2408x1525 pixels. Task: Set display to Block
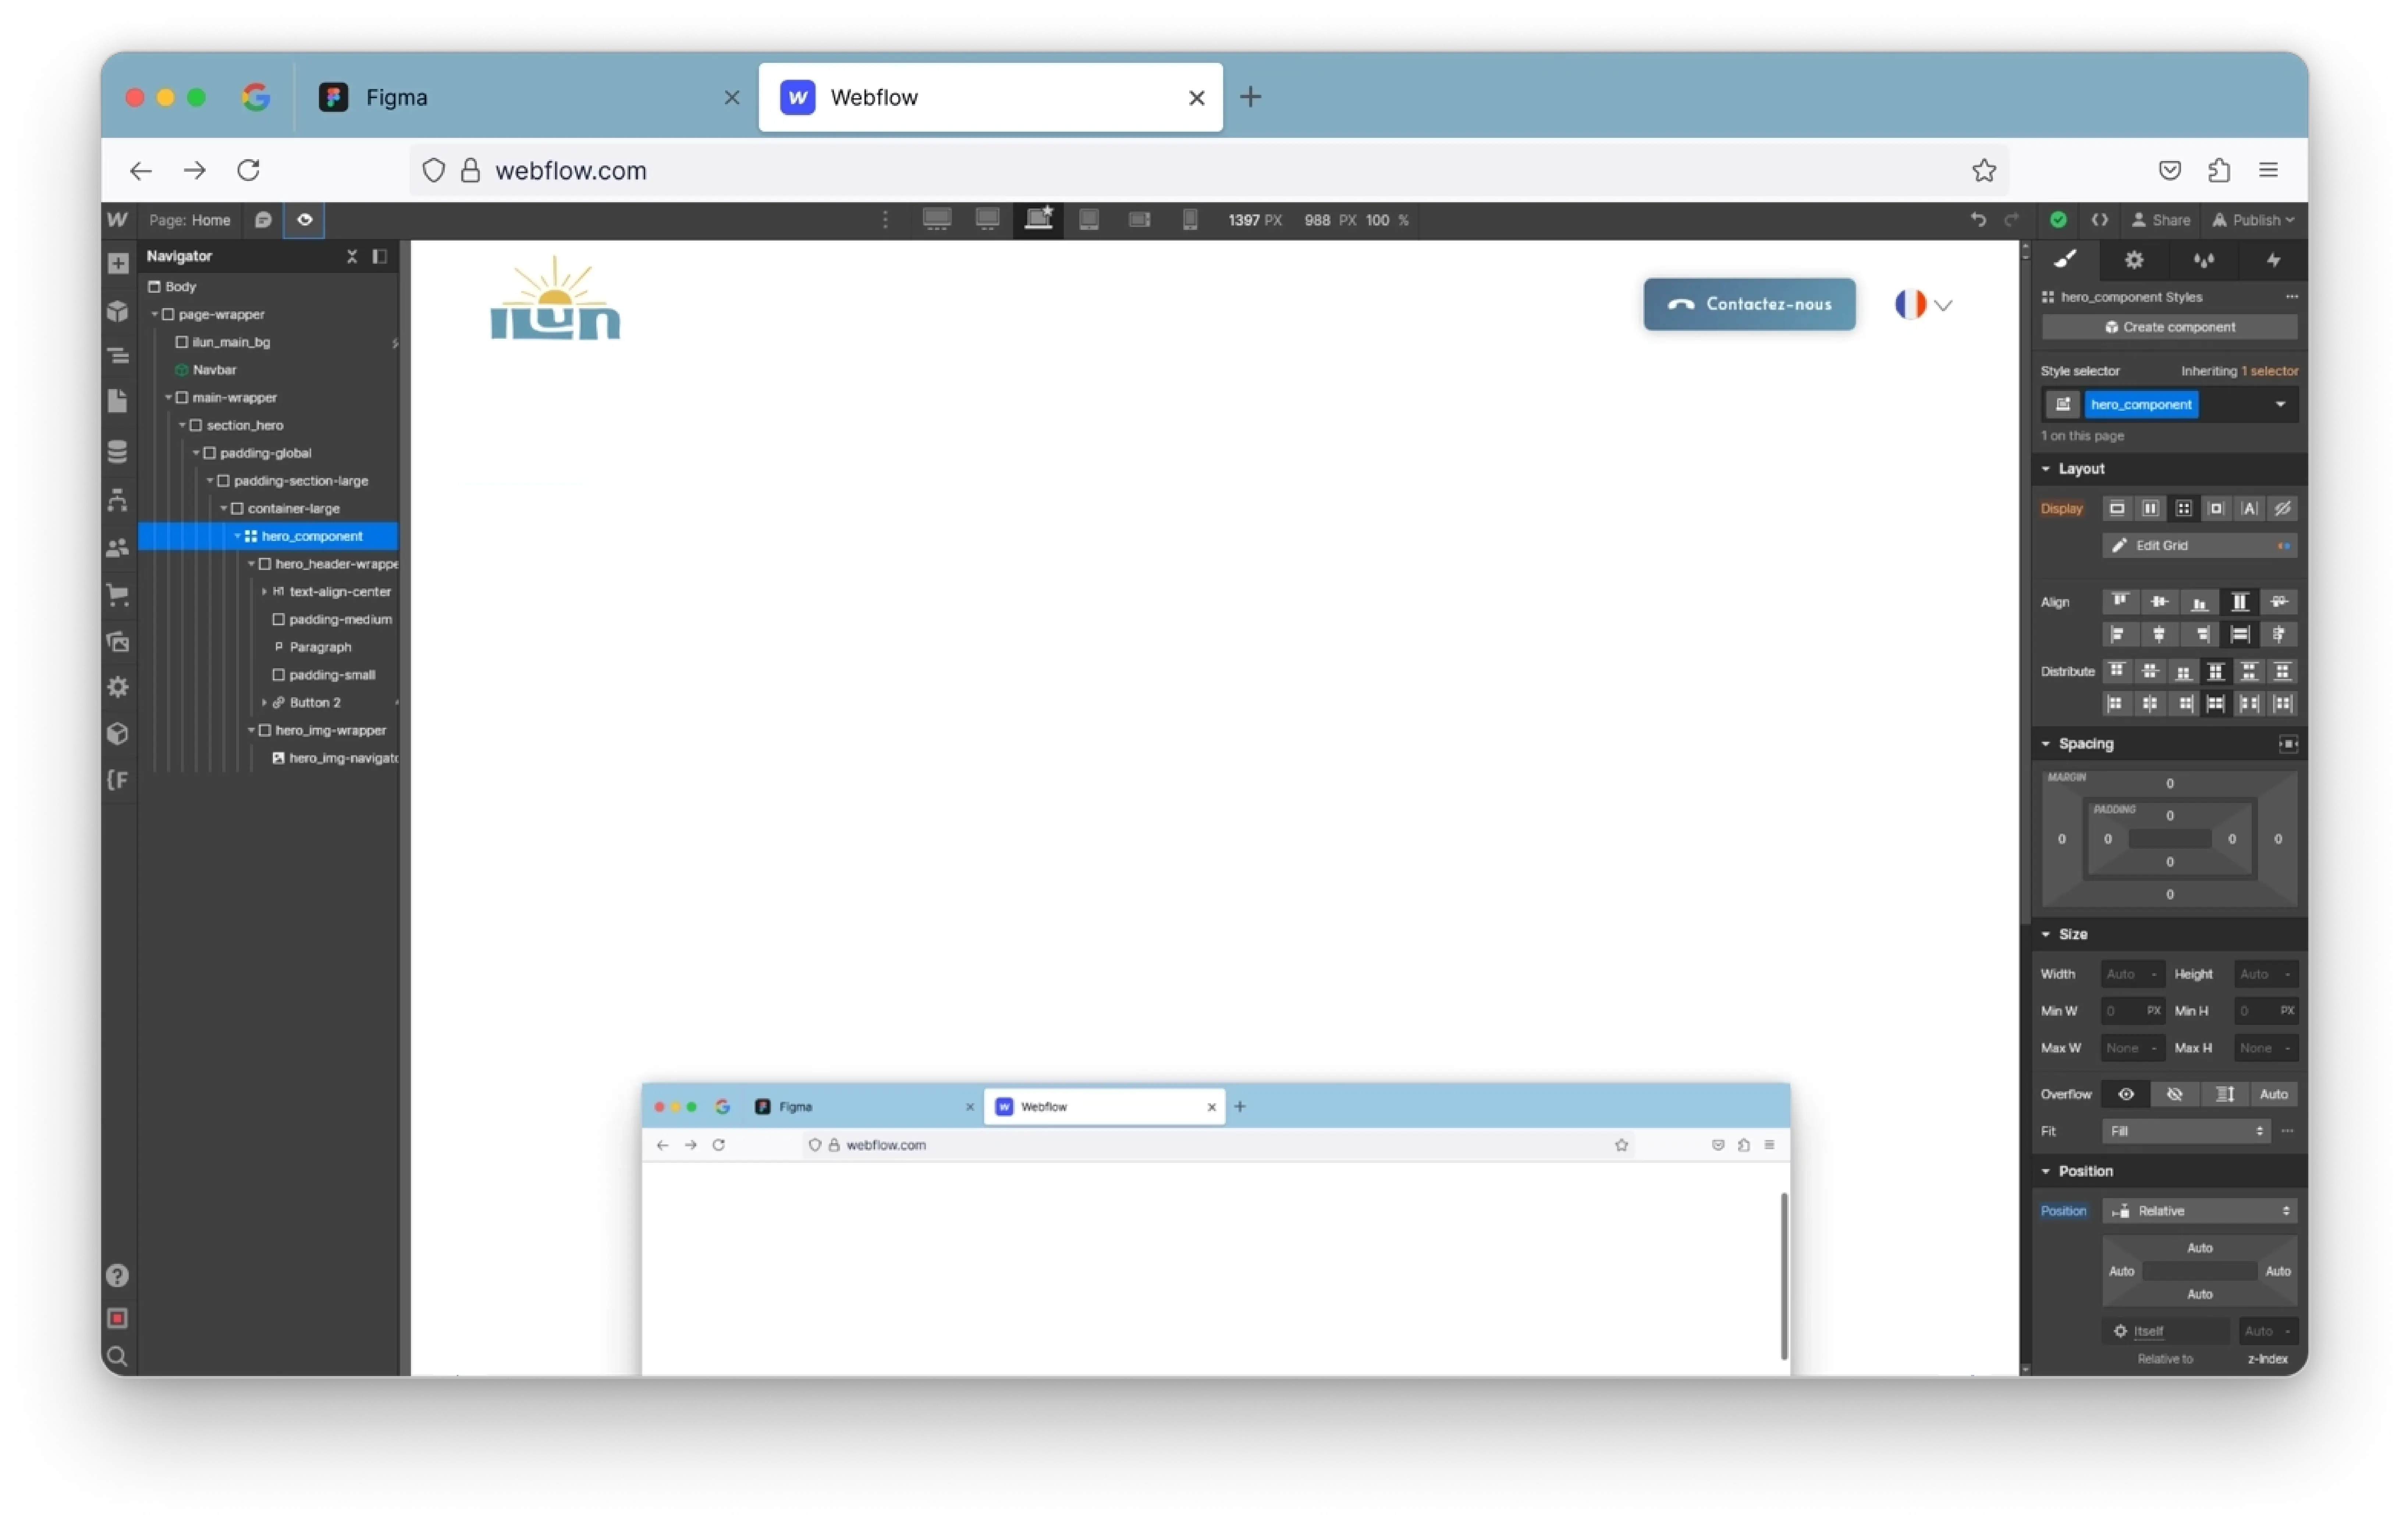click(2117, 509)
